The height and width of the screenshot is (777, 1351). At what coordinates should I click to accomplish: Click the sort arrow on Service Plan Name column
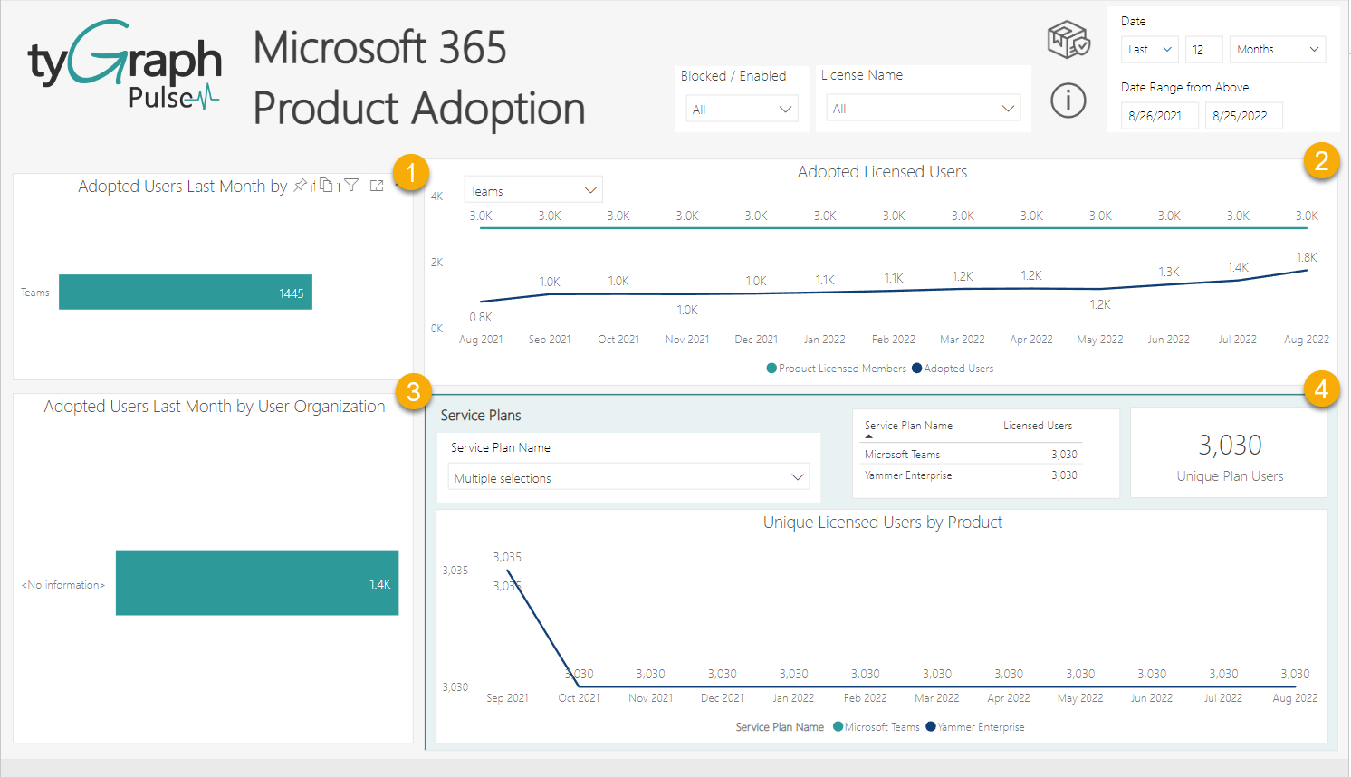coord(870,436)
